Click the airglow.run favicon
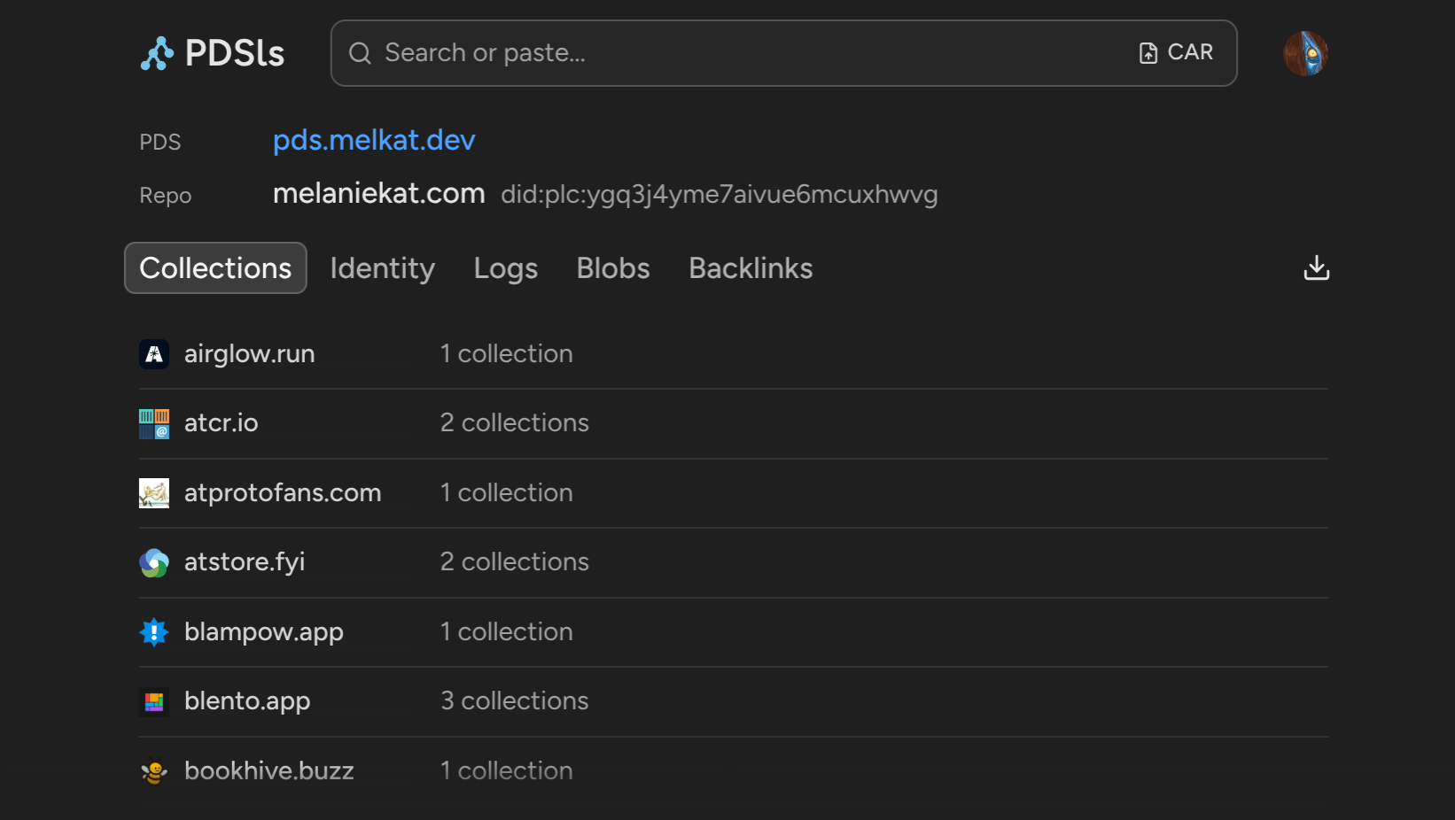This screenshot has height=820, width=1455. click(154, 354)
